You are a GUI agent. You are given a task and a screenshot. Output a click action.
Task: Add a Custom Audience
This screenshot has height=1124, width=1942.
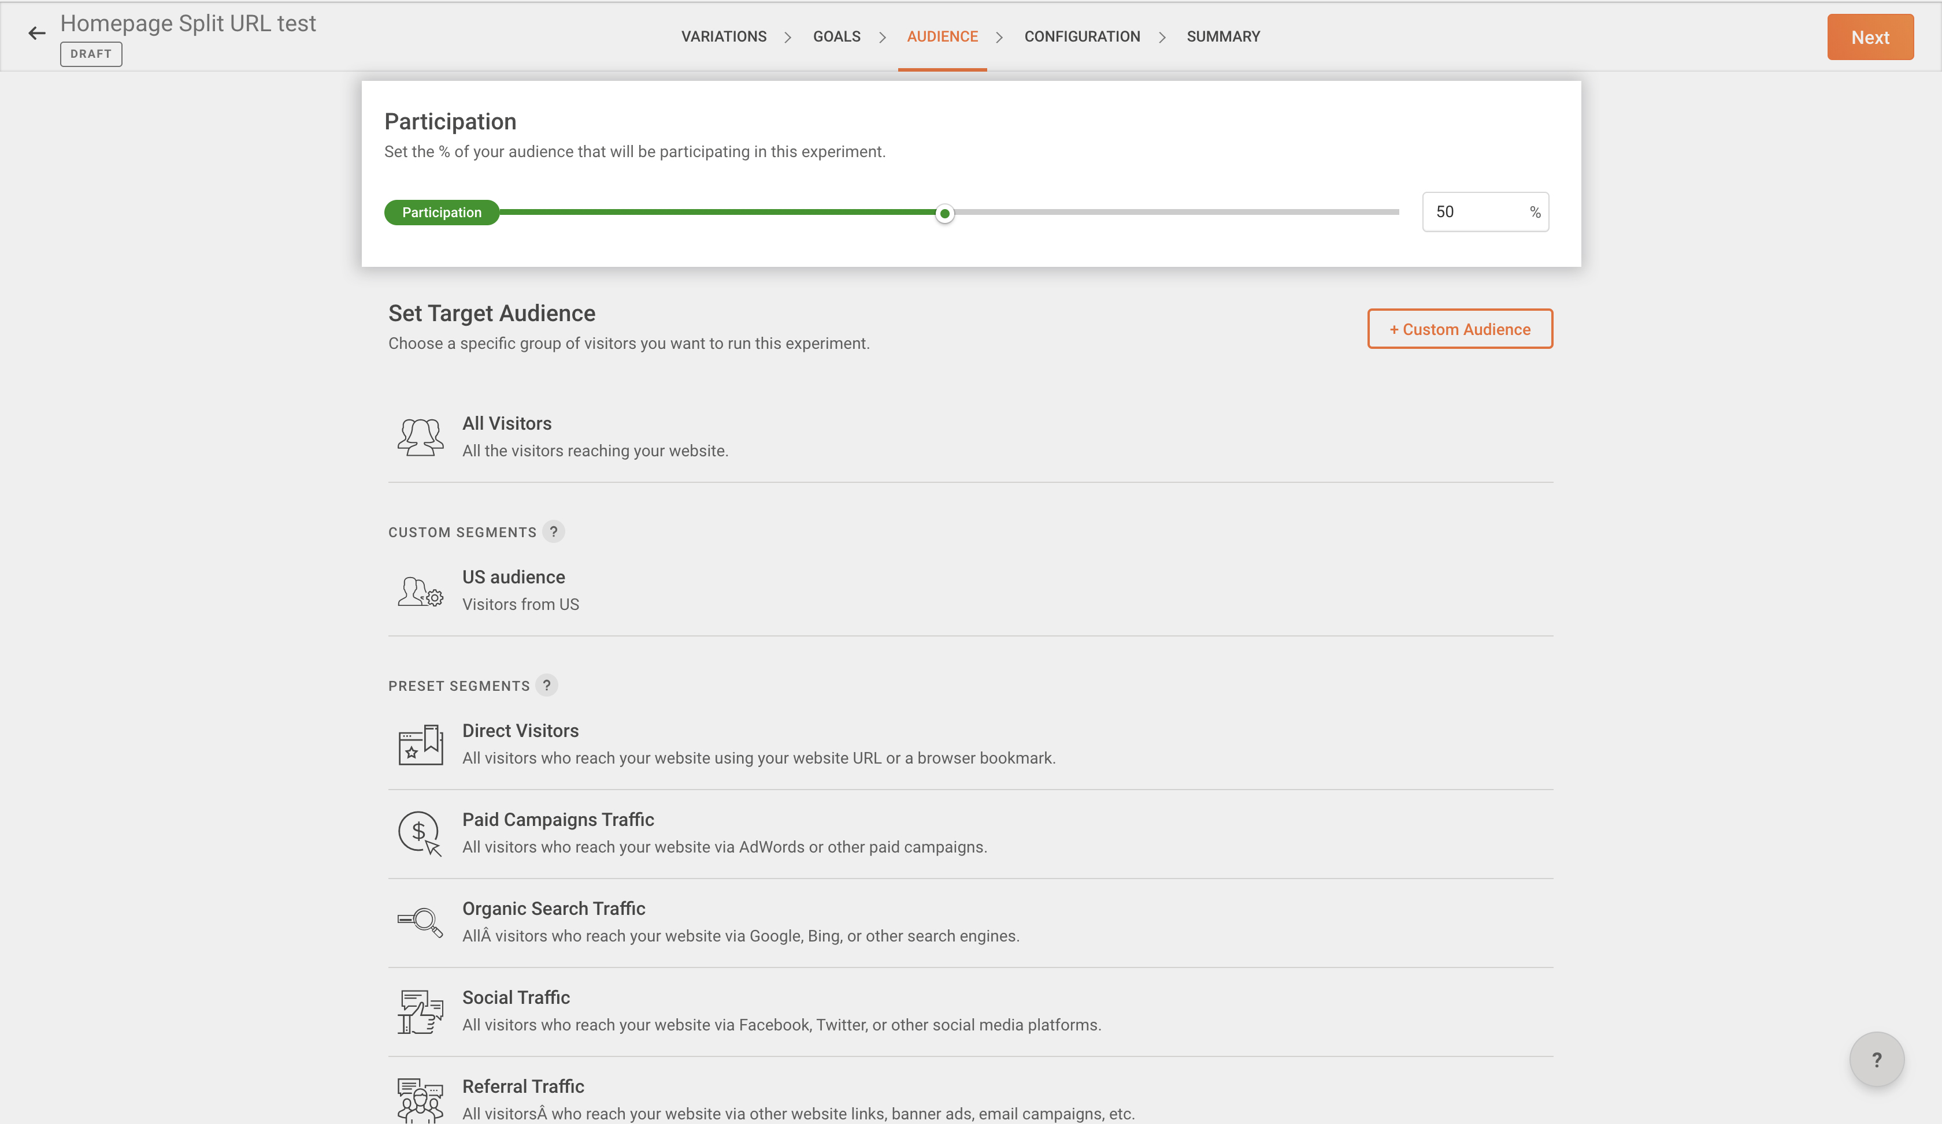tap(1459, 329)
